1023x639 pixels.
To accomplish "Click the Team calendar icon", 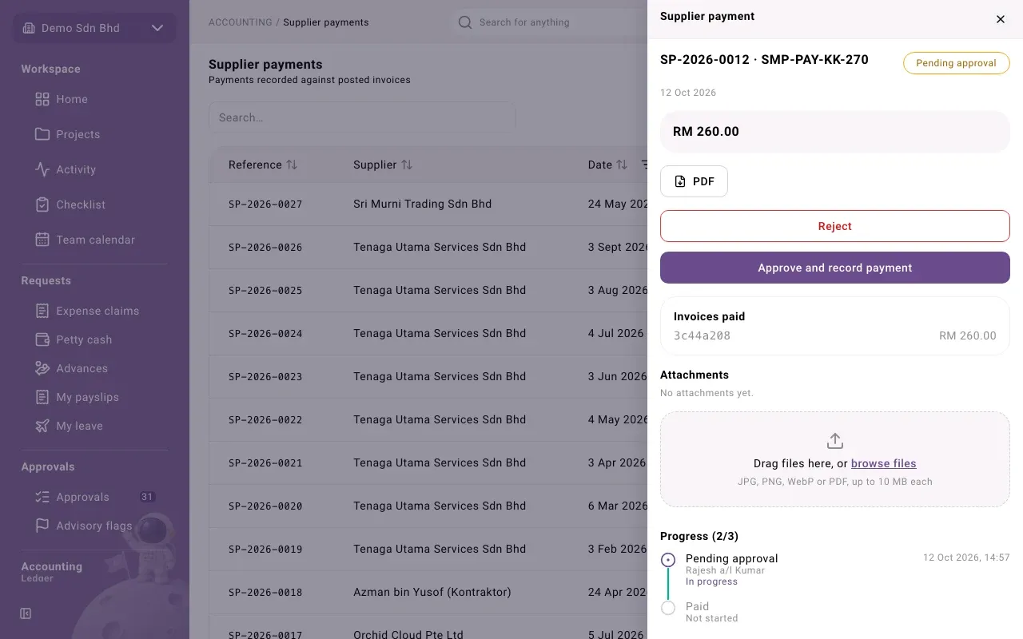I will point(42,240).
